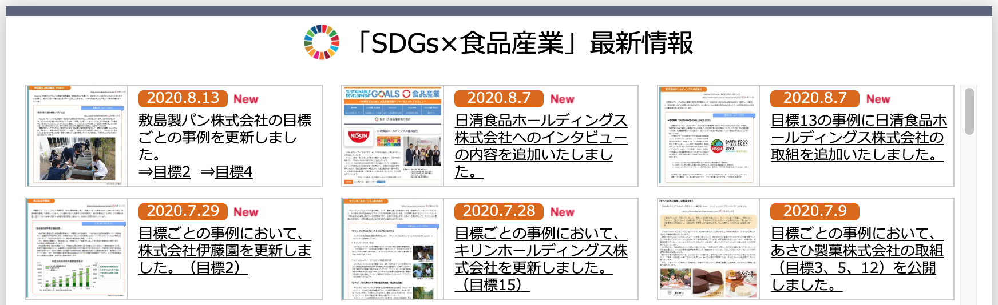Click the New label beside 2020.8.13
The image size is (998, 305).
click(x=246, y=99)
